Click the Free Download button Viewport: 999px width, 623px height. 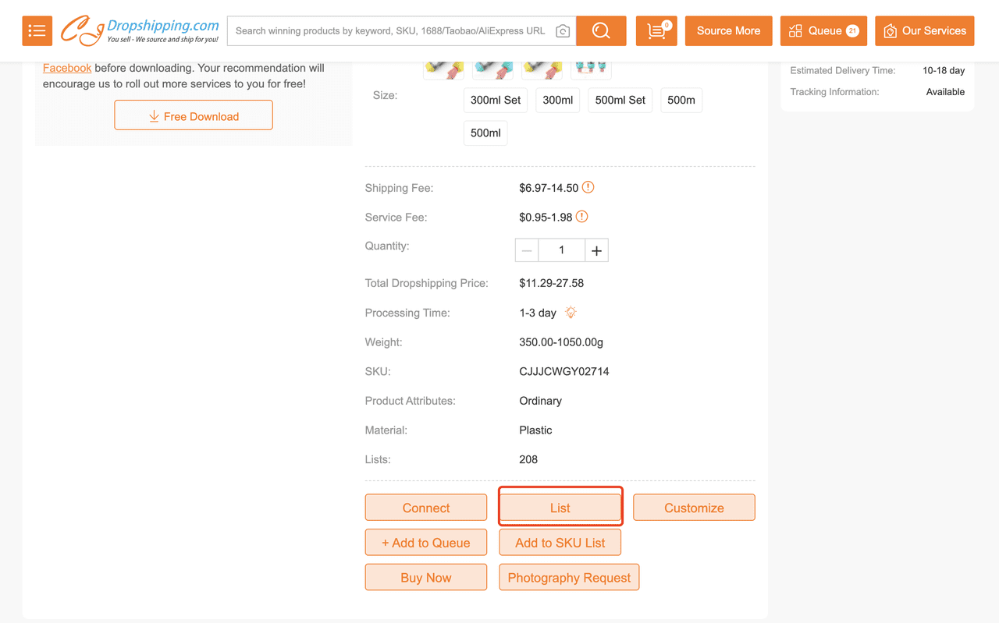(x=194, y=115)
